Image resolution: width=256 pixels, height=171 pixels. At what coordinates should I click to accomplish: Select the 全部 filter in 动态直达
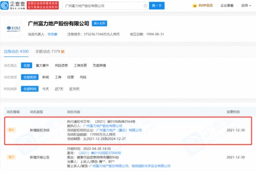(x=26, y=65)
